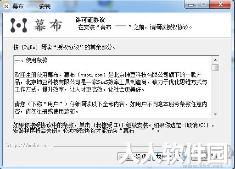This screenshot has width=235, height=169.
Task: Click the scrollbar down arrow in the license box
Action: point(215,114)
